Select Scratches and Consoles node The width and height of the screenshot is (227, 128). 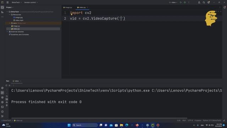(19, 34)
